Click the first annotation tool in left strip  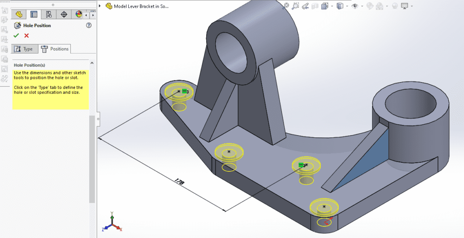(x=5, y=10)
